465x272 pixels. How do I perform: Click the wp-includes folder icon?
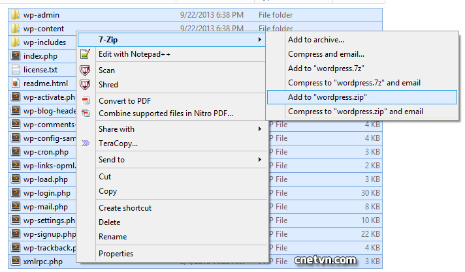point(15,42)
